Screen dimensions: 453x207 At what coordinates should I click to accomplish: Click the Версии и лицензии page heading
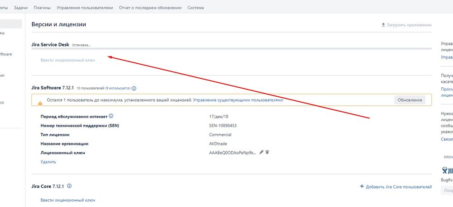click(58, 24)
